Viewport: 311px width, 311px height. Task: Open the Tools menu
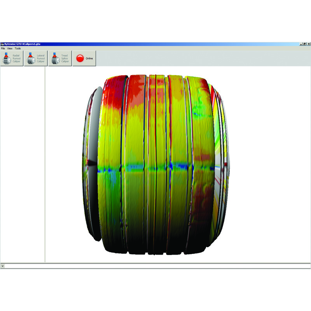click(x=18, y=49)
